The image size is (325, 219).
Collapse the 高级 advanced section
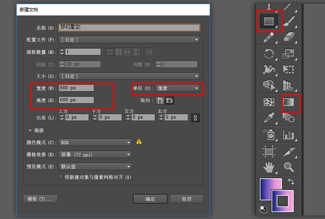coord(30,130)
